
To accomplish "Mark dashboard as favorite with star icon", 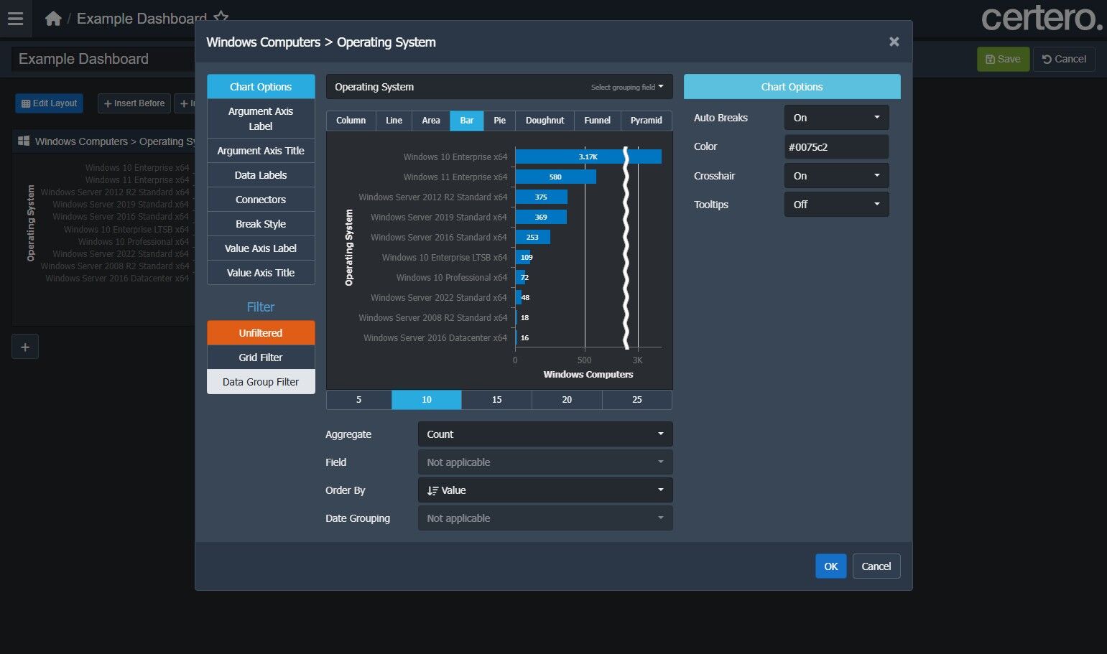I will coord(221,17).
